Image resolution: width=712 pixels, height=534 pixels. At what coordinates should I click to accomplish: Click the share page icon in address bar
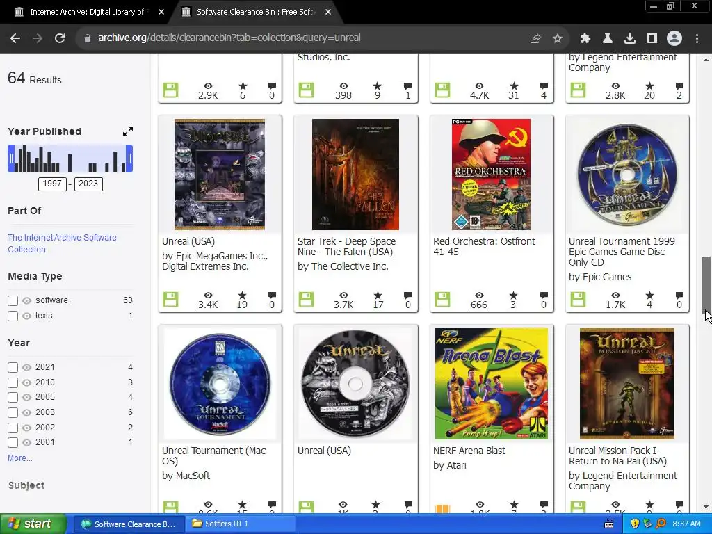[535, 39]
